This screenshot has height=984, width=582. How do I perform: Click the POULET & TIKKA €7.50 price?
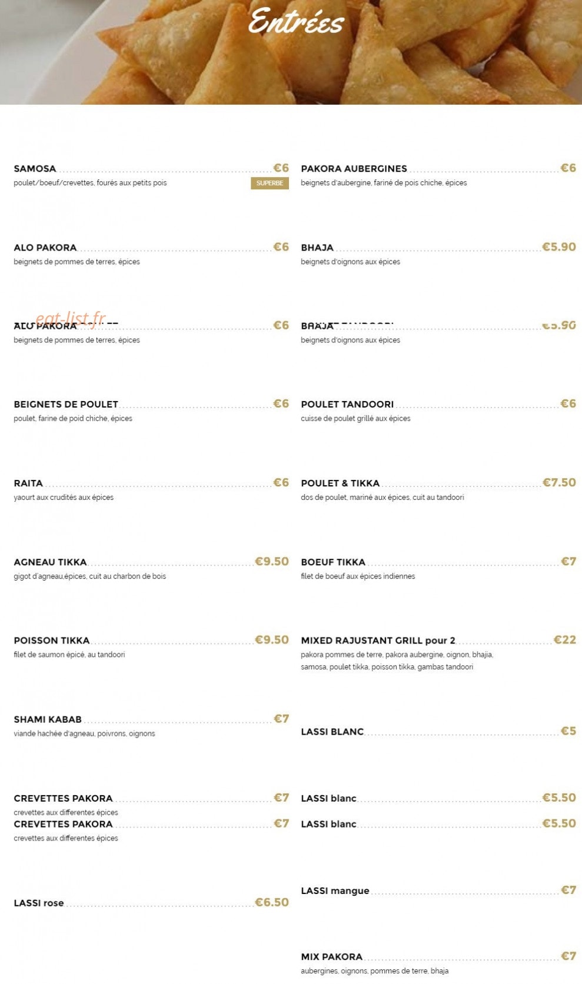(x=559, y=482)
